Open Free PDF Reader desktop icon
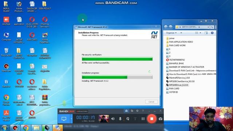Viewport: 233px width, 131px height. pyautogui.click(x=6, y=116)
